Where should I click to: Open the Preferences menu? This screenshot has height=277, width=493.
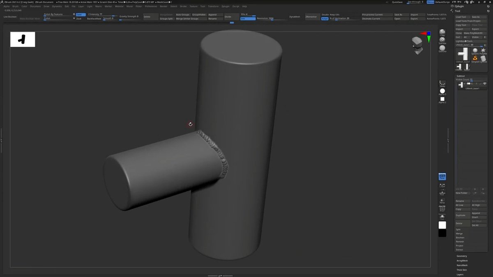coord(151,7)
